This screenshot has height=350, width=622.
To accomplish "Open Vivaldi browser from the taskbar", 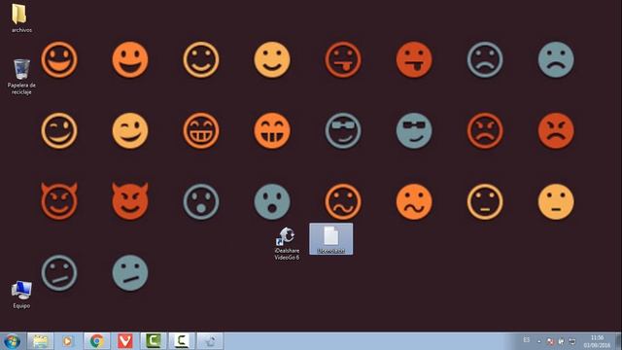I will pyautogui.click(x=125, y=341).
